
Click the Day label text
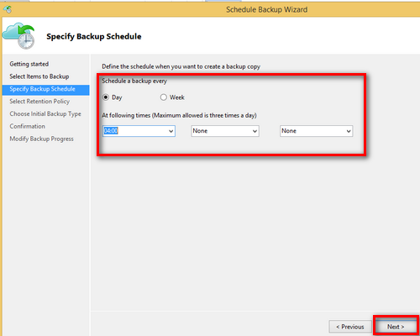[x=117, y=97]
